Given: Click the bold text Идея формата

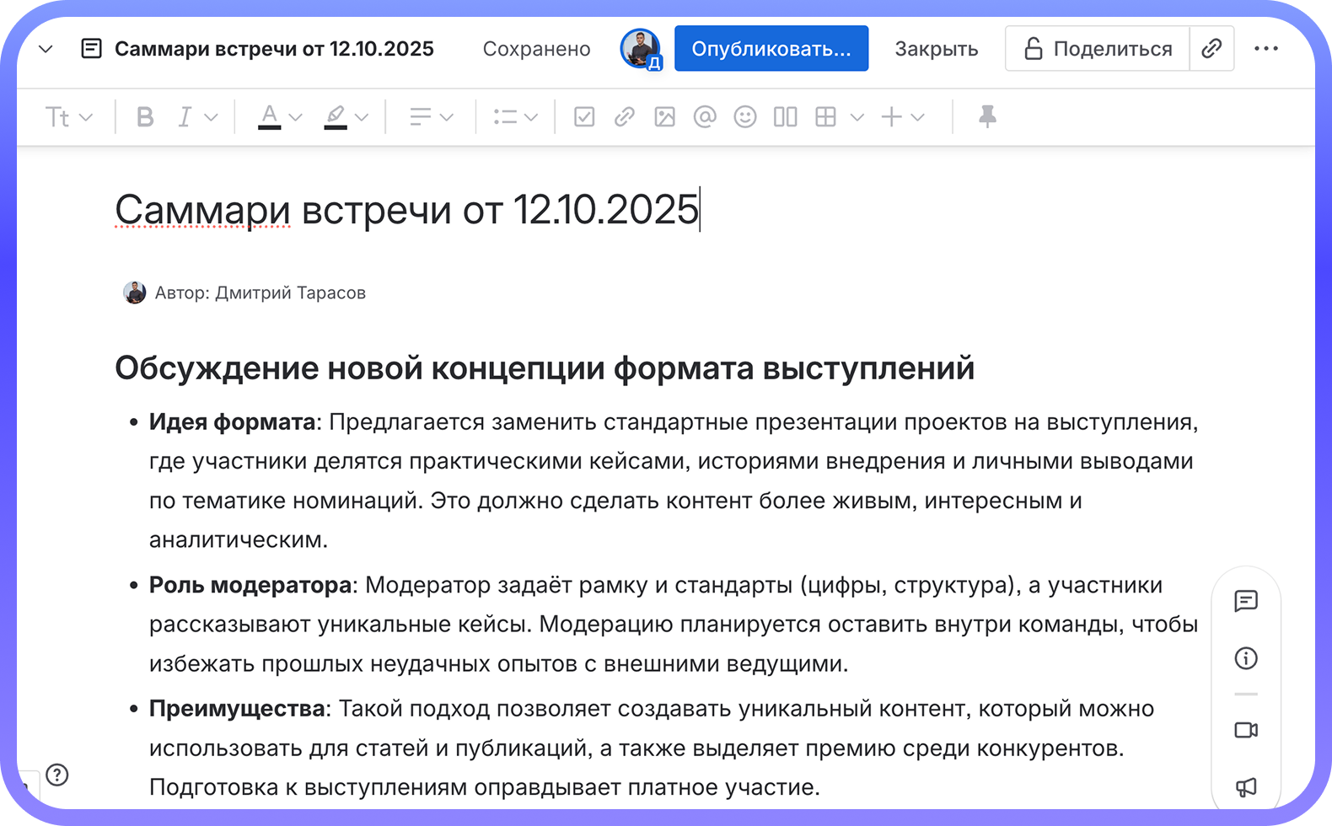Looking at the screenshot, I should pyautogui.click(x=233, y=422).
